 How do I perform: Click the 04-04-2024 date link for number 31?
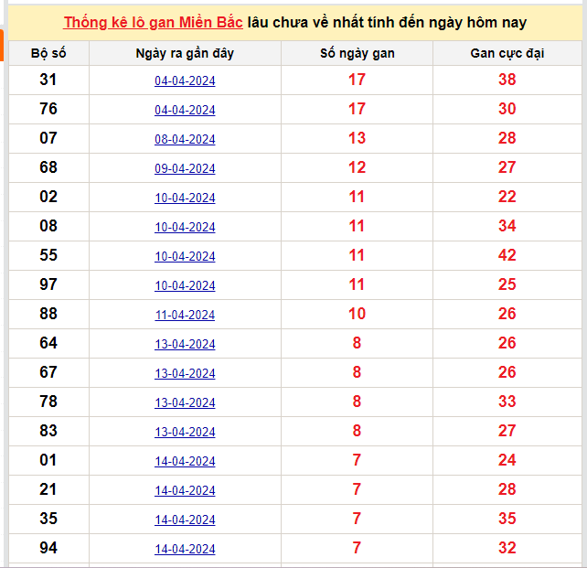pos(185,80)
